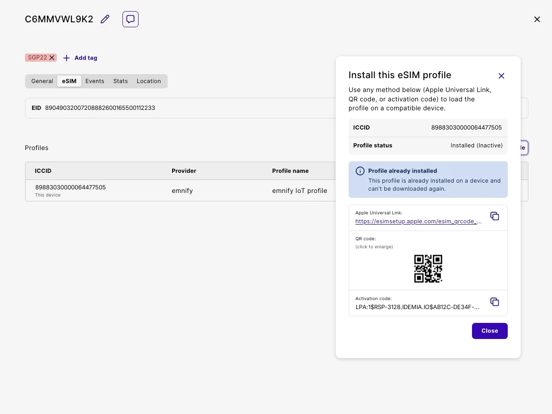The width and height of the screenshot is (552, 414).
Task: Click the Profile name column header
Action: point(291,171)
